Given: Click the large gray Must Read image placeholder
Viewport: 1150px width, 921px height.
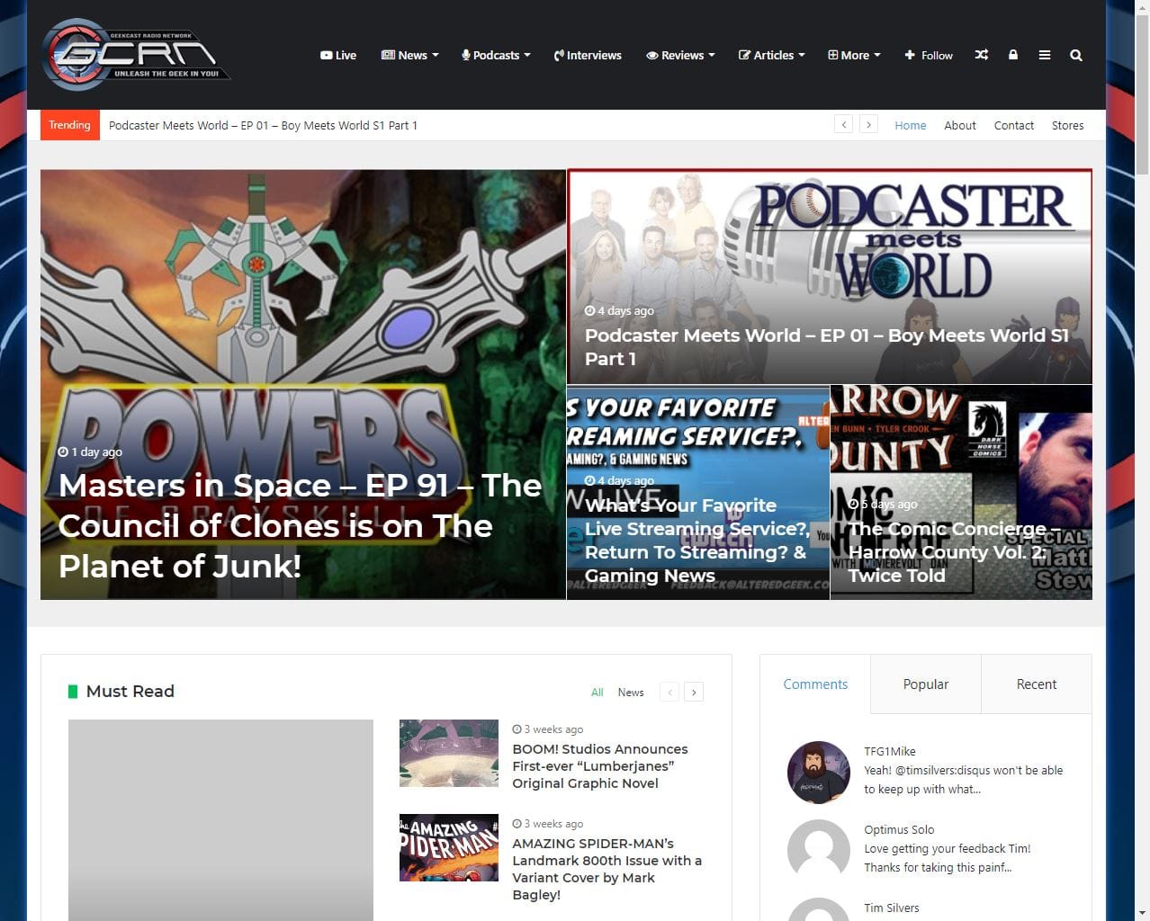Looking at the screenshot, I should point(220,820).
